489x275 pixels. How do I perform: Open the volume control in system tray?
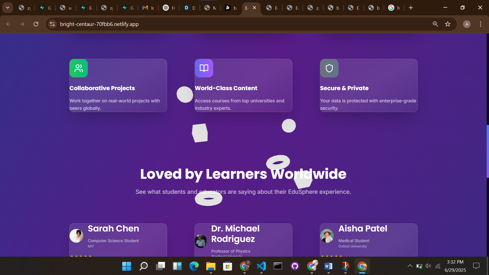tap(428, 266)
